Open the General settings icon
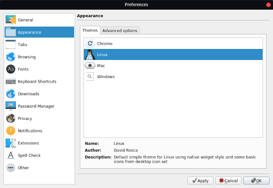The width and height of the screenshot is (273, 188). (x=11, y=20)
